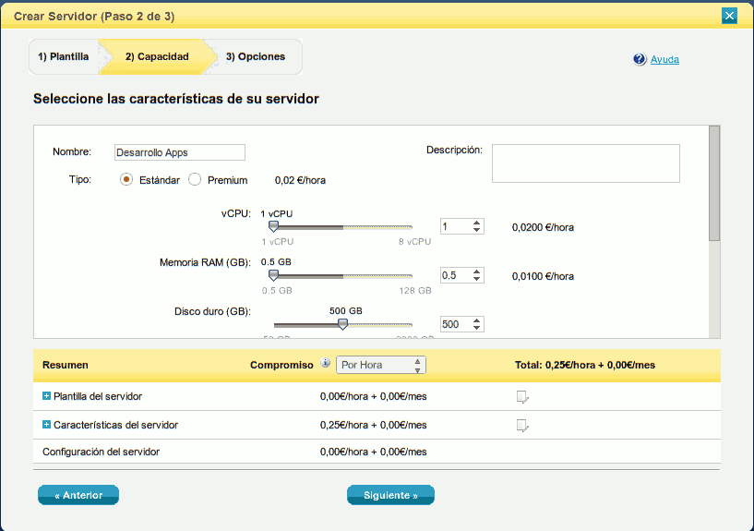Click the Disco duro slider handle
The width and height of the screenshot is (754, 531).
[x=343, y=324]
